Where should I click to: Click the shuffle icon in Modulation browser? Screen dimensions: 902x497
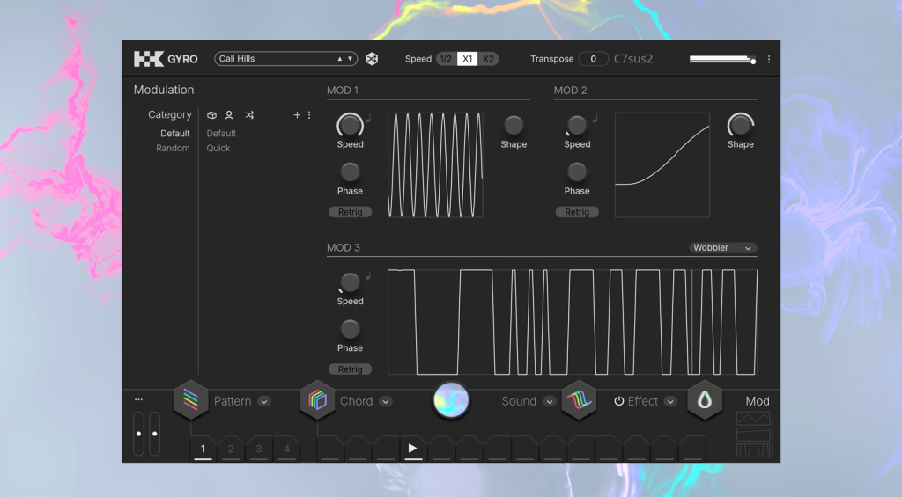pyautogui.click(x=249, y=115)
